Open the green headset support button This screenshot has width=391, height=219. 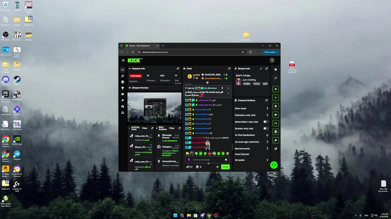[x=274, y=165]
